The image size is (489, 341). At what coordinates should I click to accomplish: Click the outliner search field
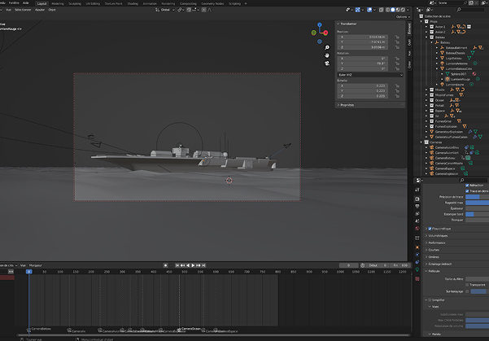pyautogui.click(x=470, y=10)
